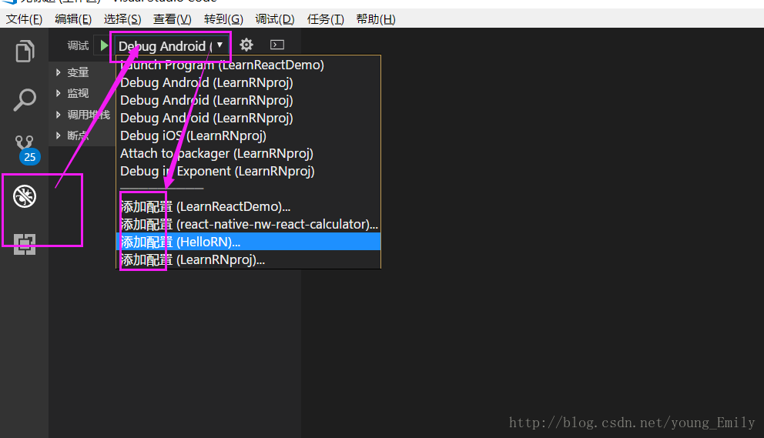The image size is (764, 438).
Task: Start debugging with the green play button
Action: click(104, 45)
